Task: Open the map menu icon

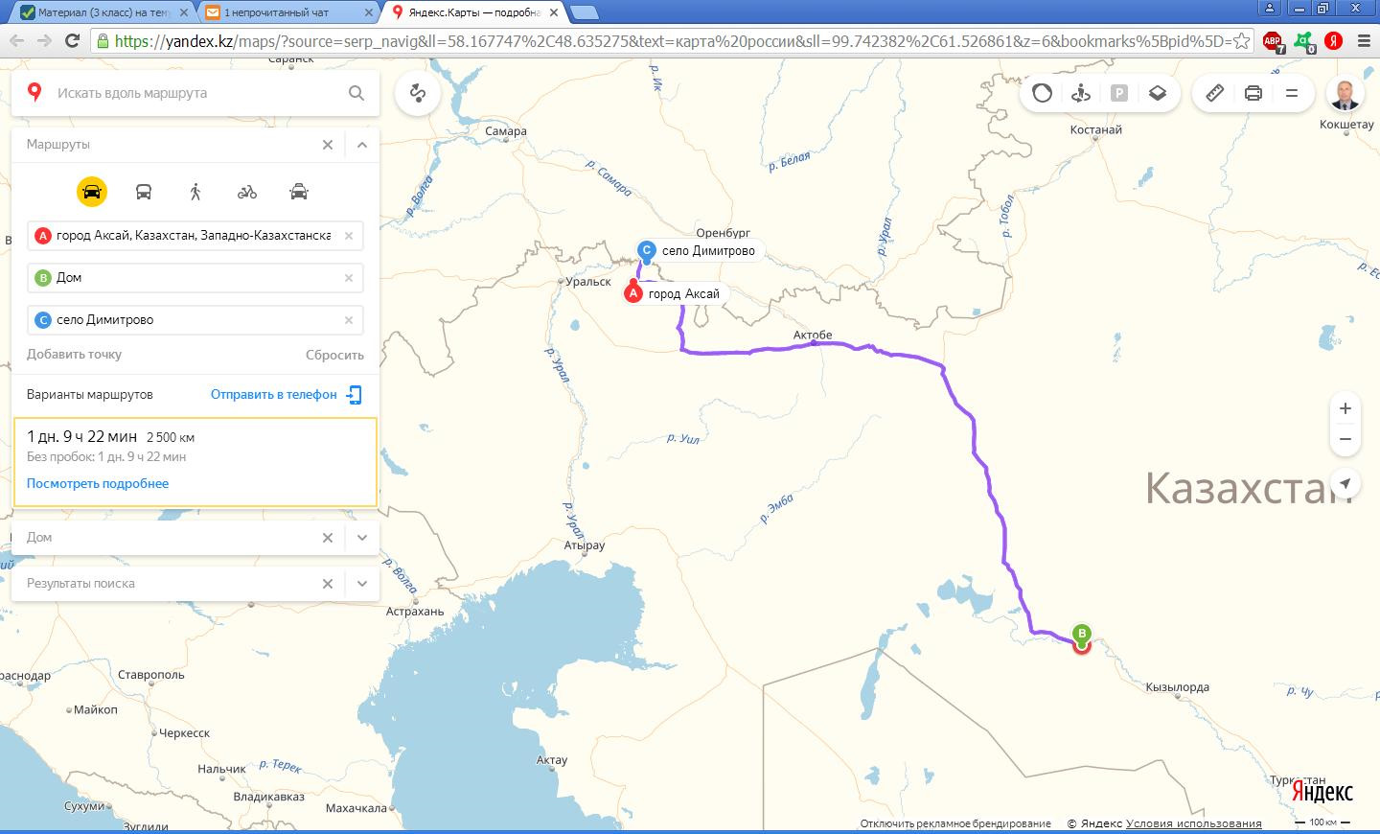Action: [x=1291, y=93]
